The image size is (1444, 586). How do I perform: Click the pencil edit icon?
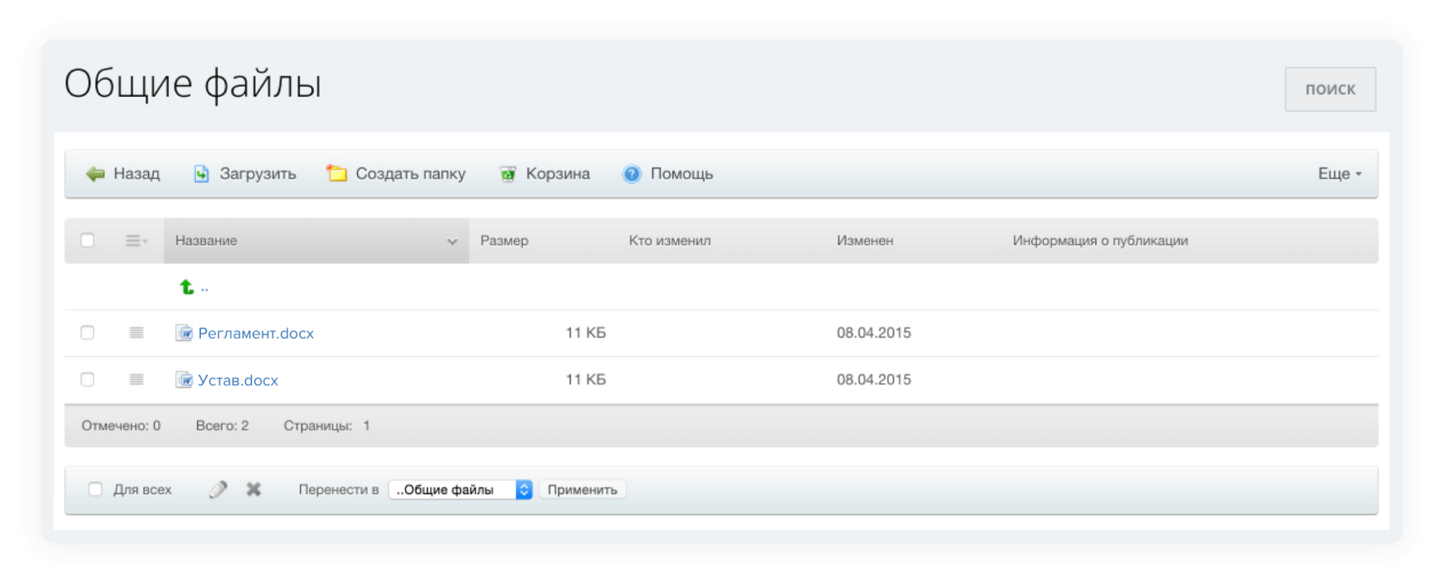(x=218, y=489)
